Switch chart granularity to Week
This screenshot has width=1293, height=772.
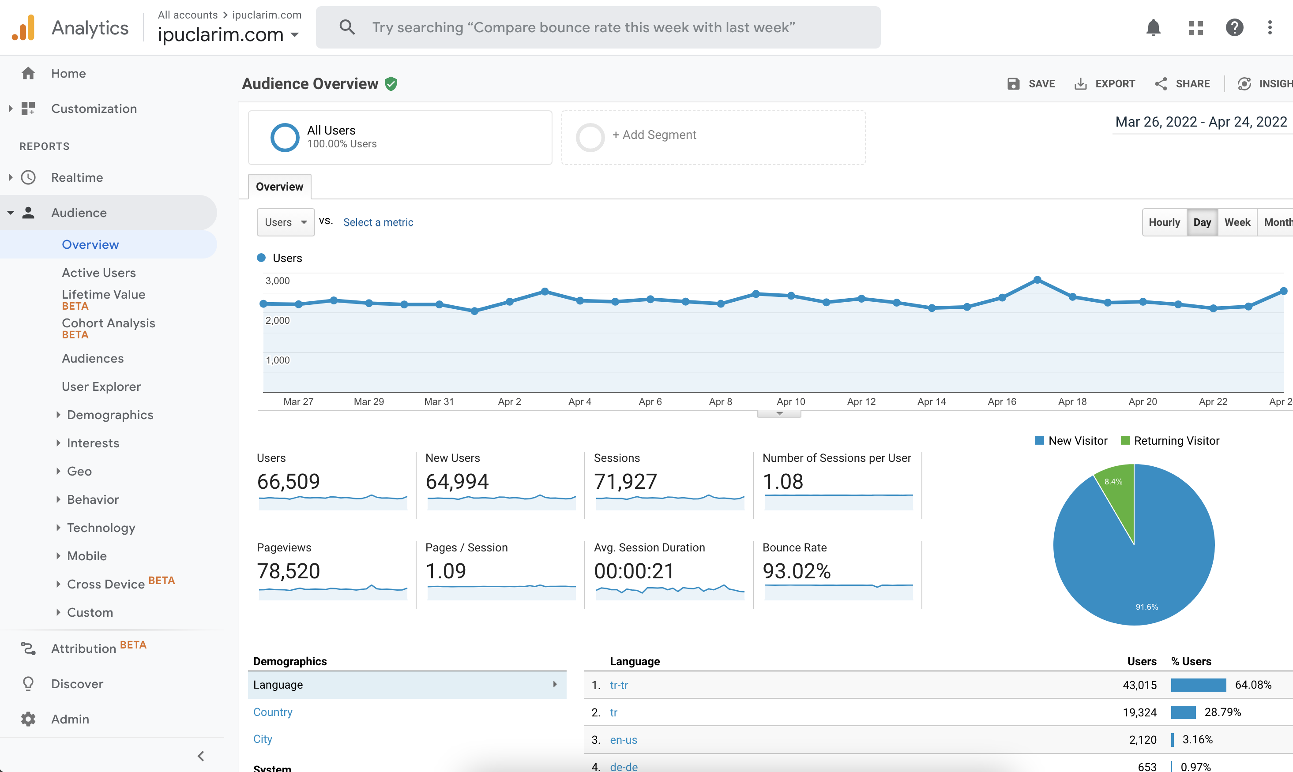click(x=1237, y=222)
